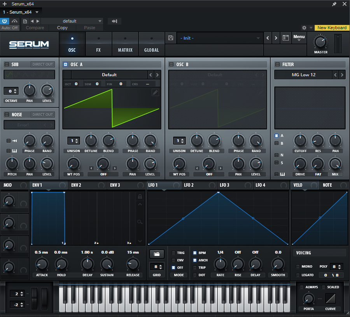This screenshot has width=350, height=317.
Task: Select the LFO 2 tab
Action: point(200,185)
